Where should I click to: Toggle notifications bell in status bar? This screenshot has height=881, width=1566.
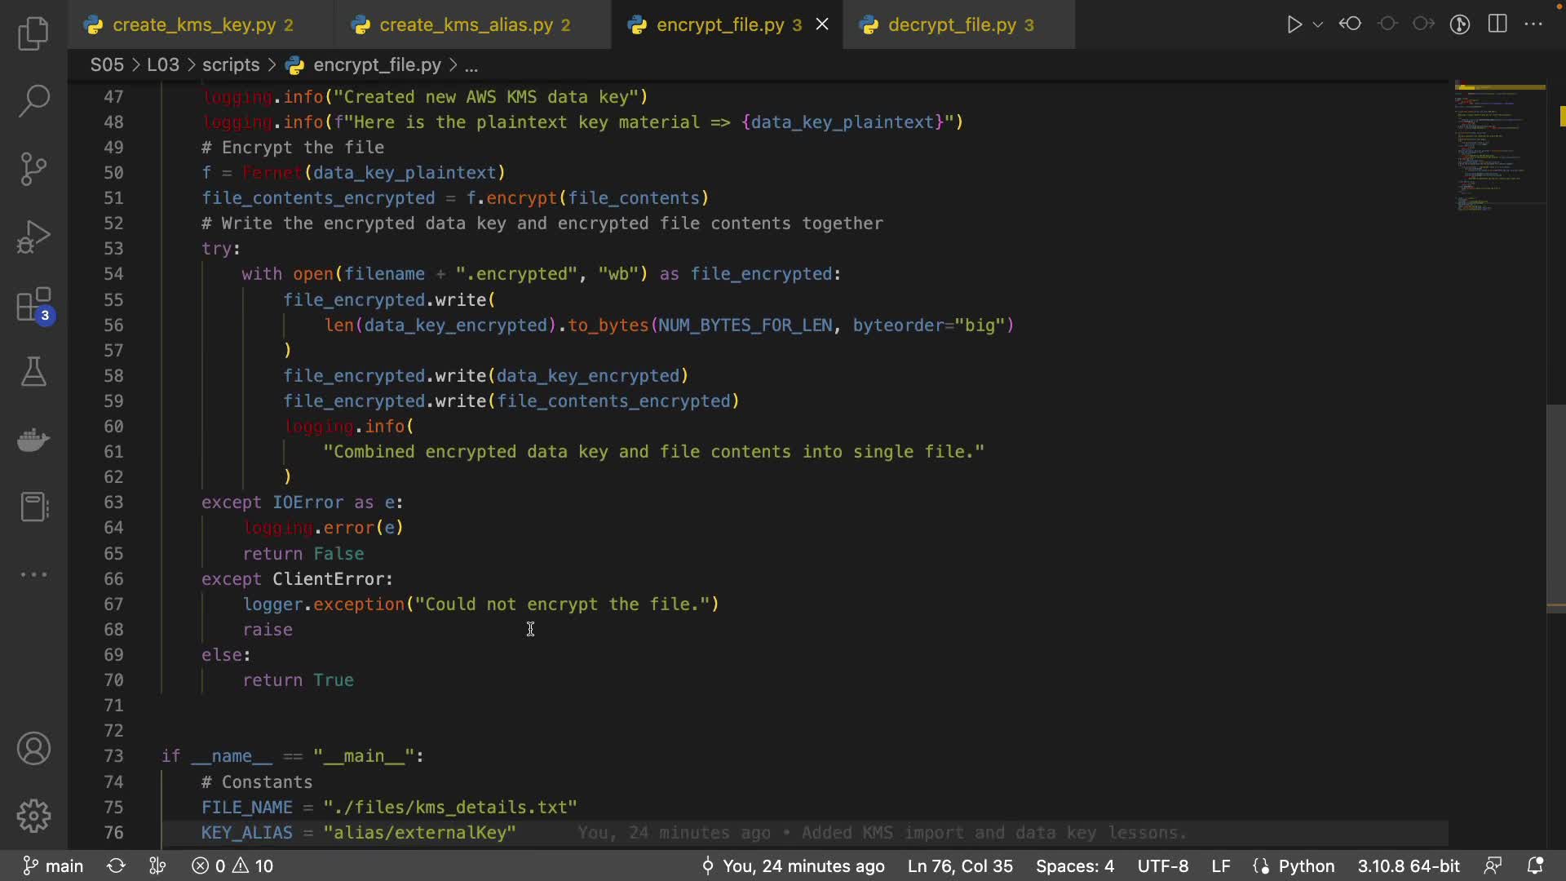tap(1535, 866)
